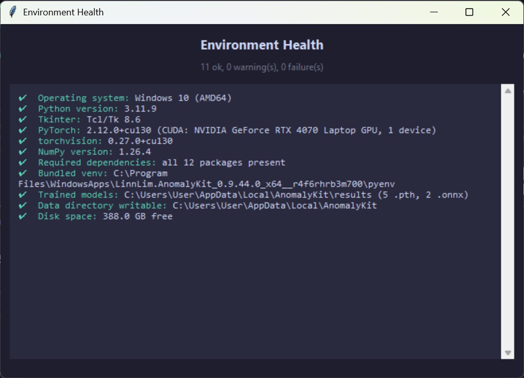Viewport: 524px width, 378px height.
Task: Click the '2.12.0+cu130' PyTorch version text
Action: [x=119, y=130]
